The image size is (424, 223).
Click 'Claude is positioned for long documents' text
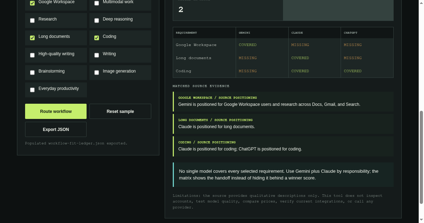(x=217, y=127)
